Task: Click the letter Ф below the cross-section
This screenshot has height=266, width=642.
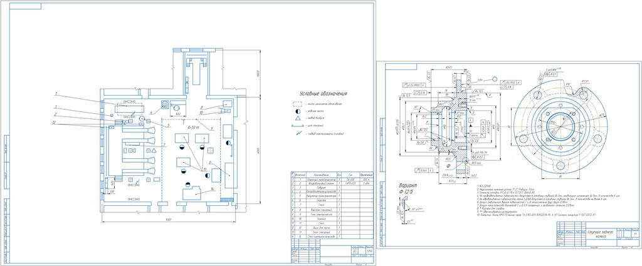Action: tap(448, 166)
